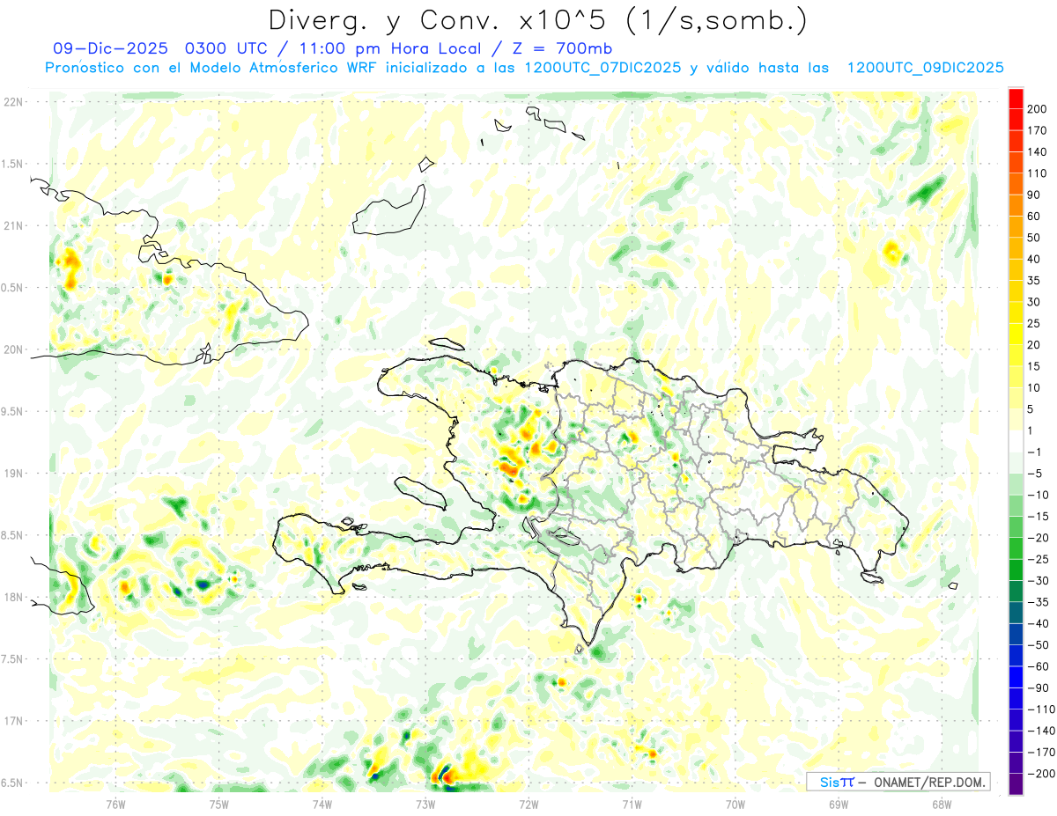Viewport: 1057px width, 816px height.
Task: Click the 22N latitude label
Action: [12, 101]
